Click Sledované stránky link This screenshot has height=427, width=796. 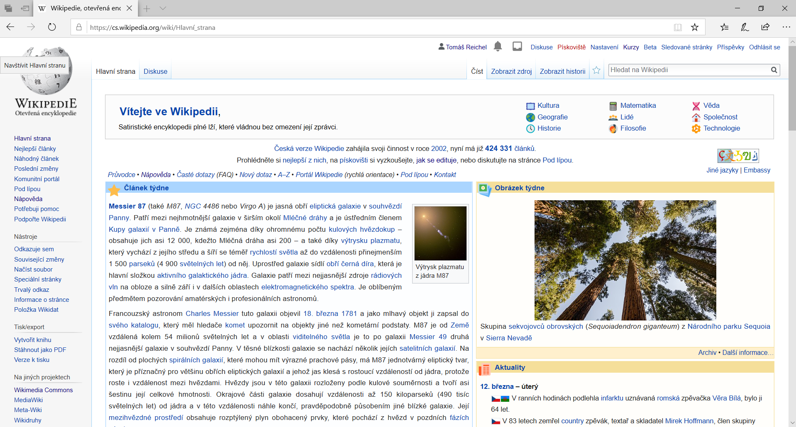tap(686, 47)
